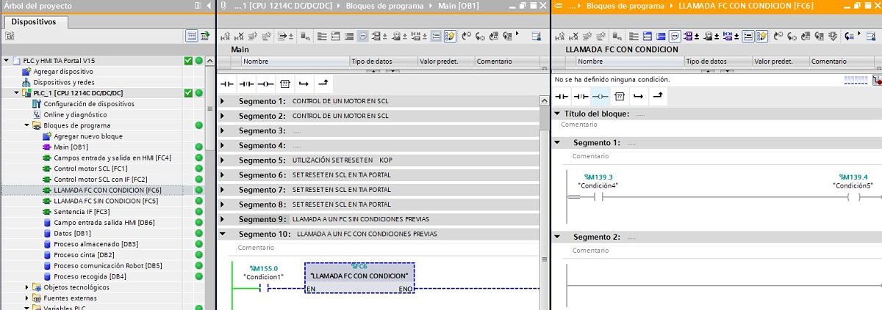Click close branch icon in Main editor
This screenshot has width=882, height=310.
323,84
